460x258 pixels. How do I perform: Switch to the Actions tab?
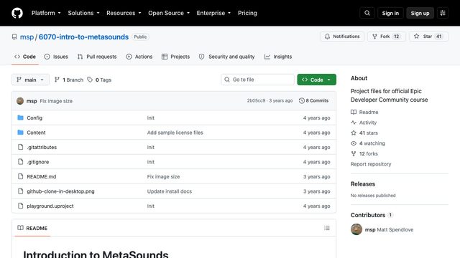point(139,57)
